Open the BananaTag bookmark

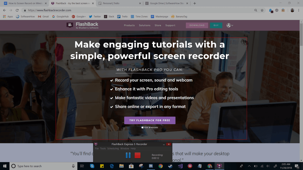click(x=179, y=17)
